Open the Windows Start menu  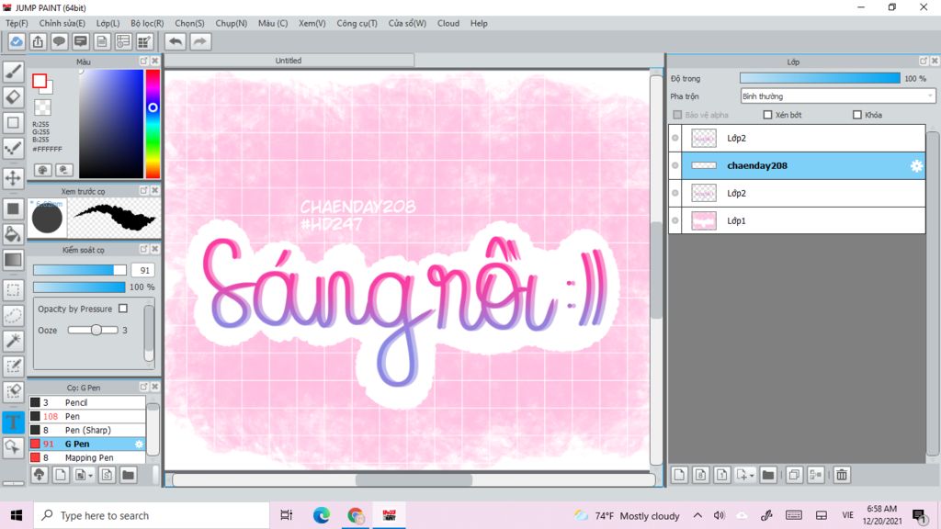[x=17, y=515]
